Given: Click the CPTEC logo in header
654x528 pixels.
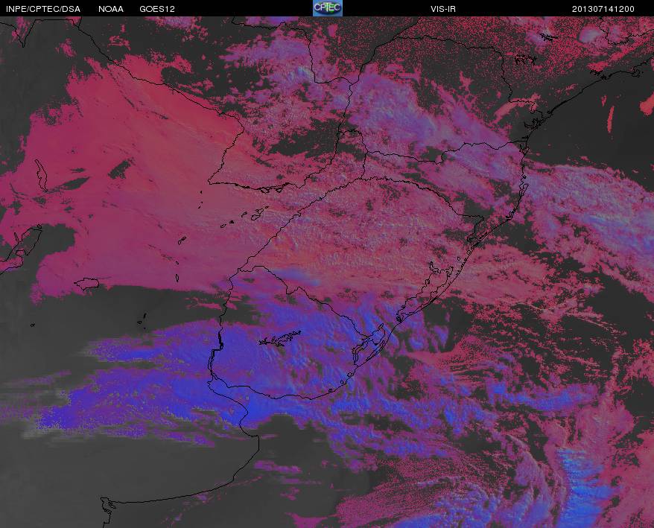Looking at the screenshot, I should click(x=328, y=8).
